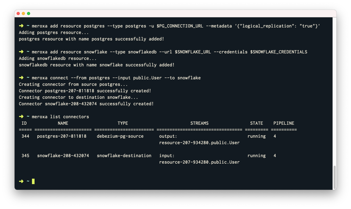Screen dimensions: 351x209
Task: Click the STATE column header
Action: pyautogui.click(x=256, y=123)
